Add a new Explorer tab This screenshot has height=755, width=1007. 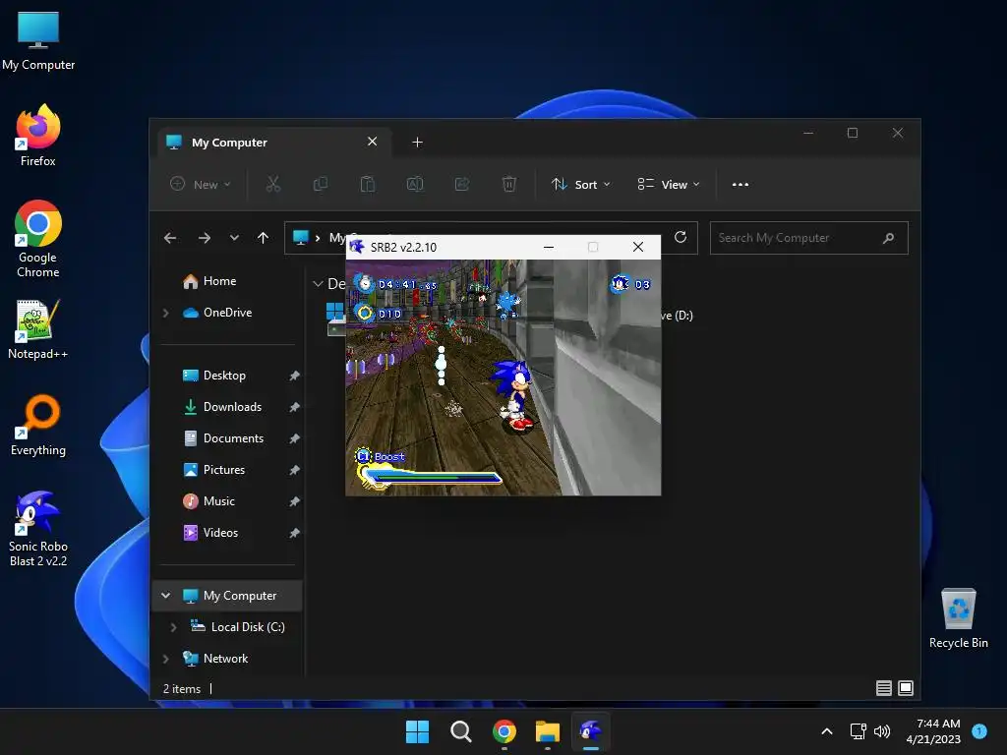coord(417,142)
